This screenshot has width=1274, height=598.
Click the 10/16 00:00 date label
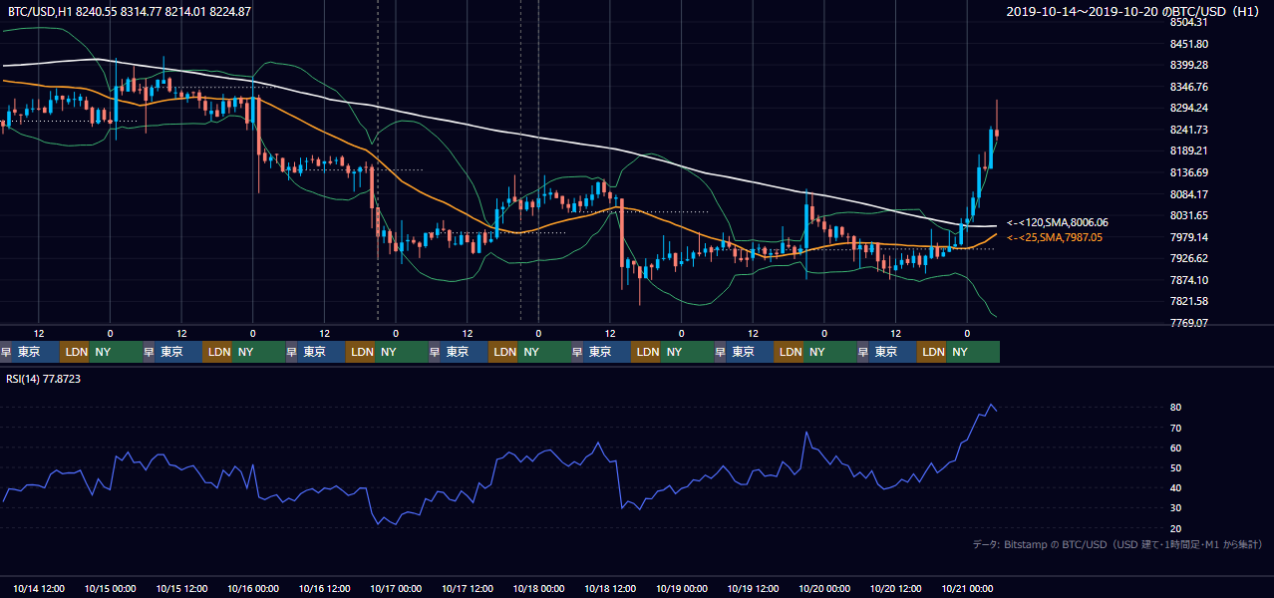pyautogui.click(x=253, y=588)
